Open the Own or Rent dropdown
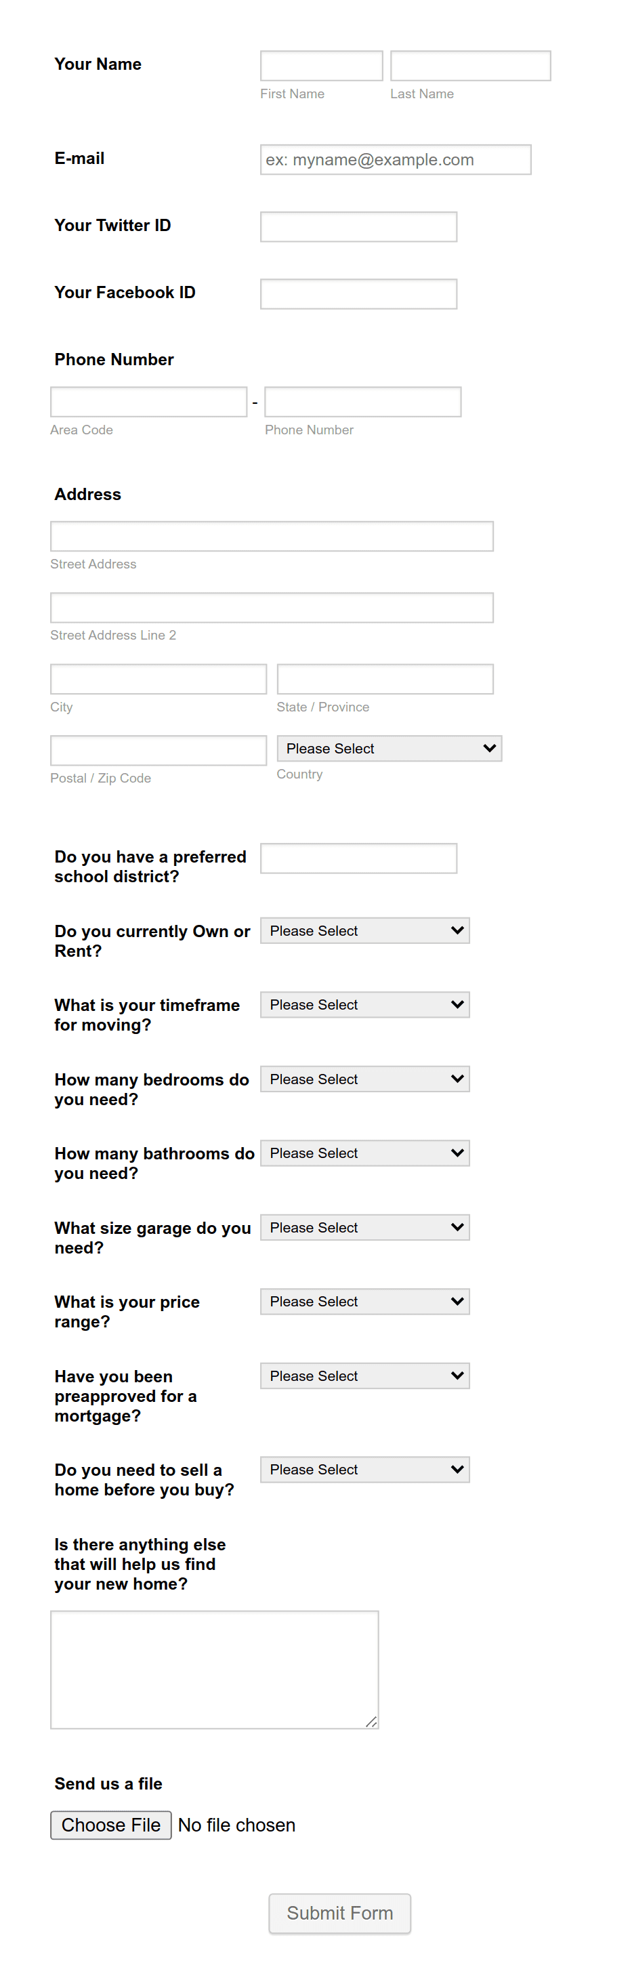The image size is (630, 1965). pyautogui.click(x=364, y=930)
